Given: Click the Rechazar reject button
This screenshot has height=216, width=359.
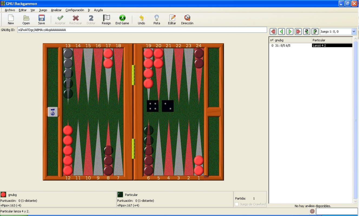Looking at the screenshot, I should [75, 19].
